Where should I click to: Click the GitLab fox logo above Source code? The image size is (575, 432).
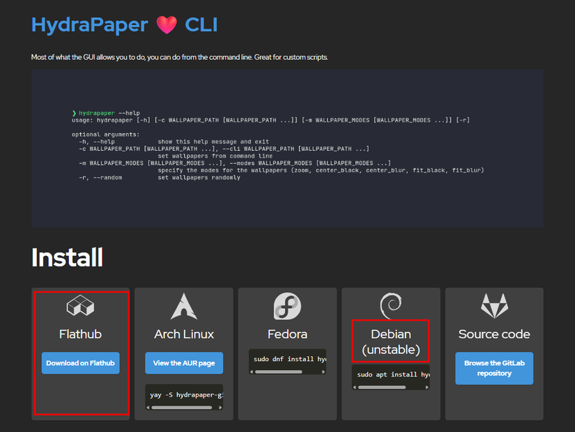(x=493, y=305)
